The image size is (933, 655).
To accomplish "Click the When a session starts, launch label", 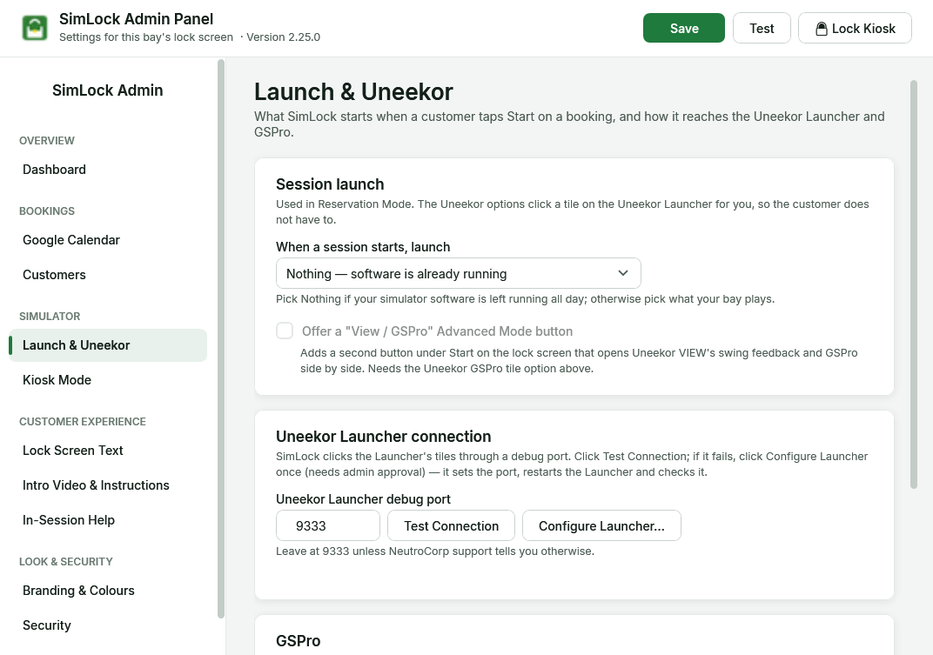I will click(363, 247).
